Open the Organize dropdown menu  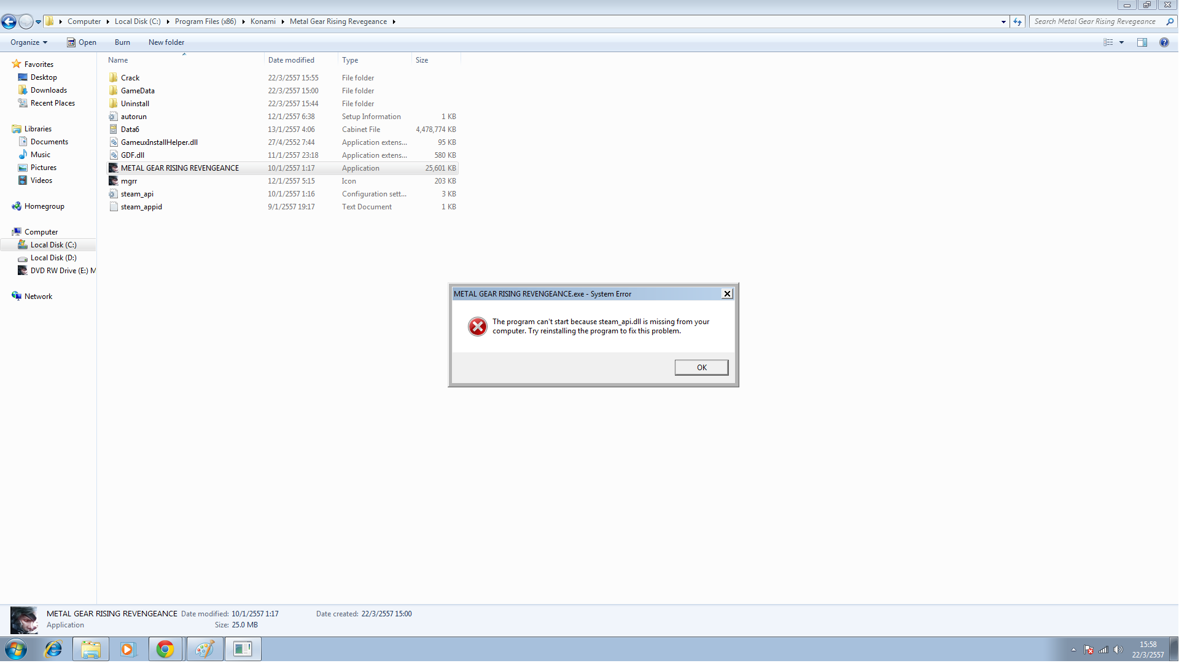[29, 42]
